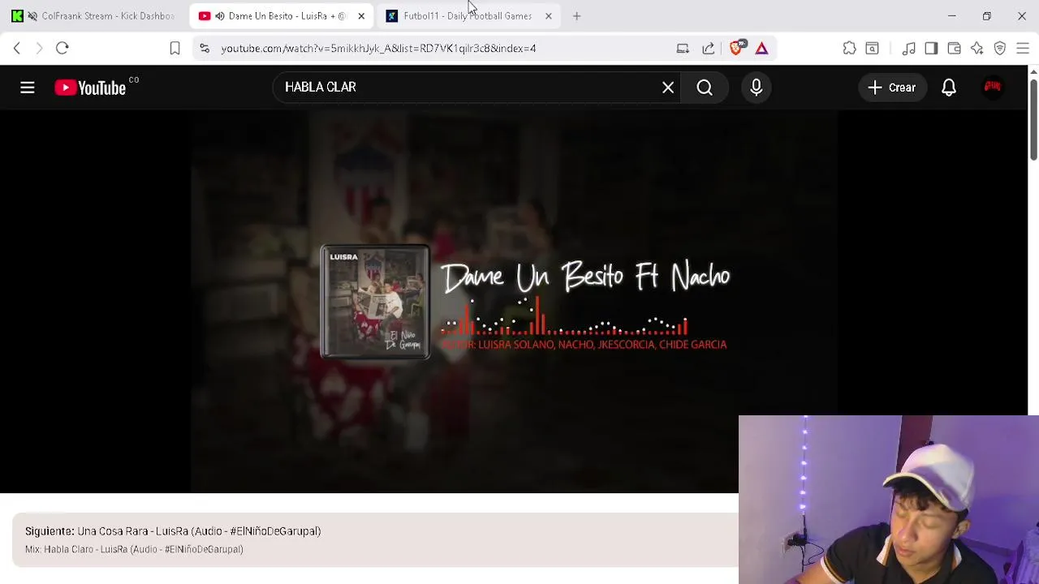Click the Luisra album cover in video
This screenshot has width=1039, height=584.
(x=375, y=302)
